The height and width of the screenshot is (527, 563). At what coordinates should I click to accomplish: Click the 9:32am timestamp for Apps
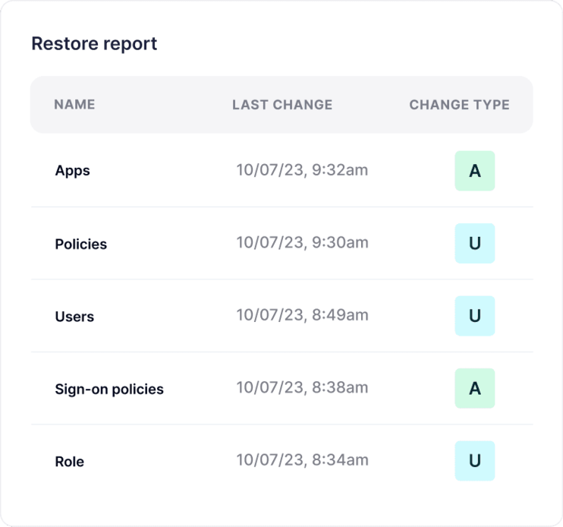click(x=302, y=170)
